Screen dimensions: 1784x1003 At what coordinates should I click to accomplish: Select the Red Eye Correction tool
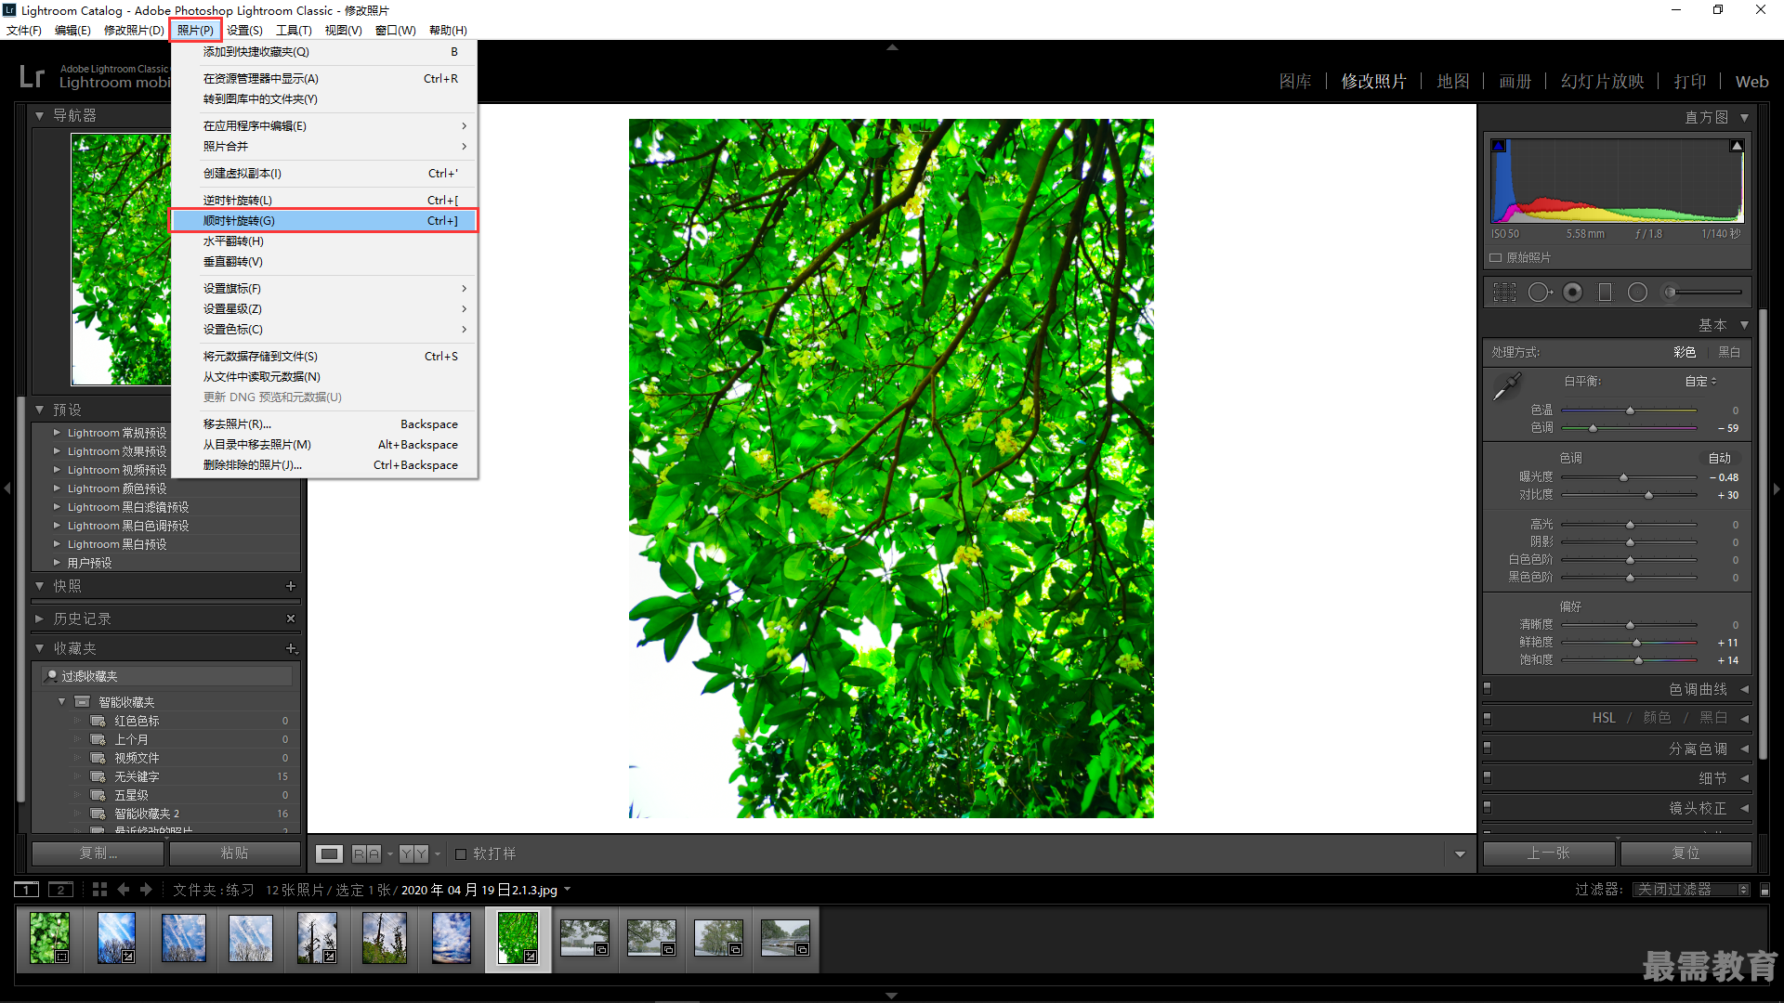pos(1573,293)
